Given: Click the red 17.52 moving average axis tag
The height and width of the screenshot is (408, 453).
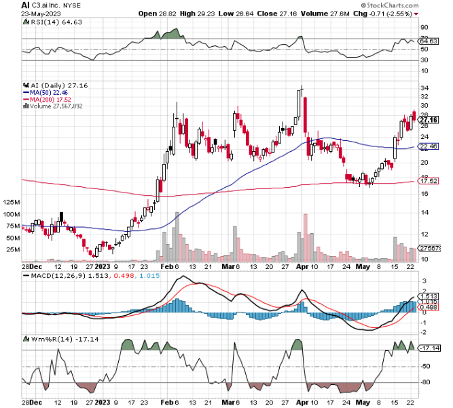Looking at the screenshot, I should (x=429, y=181).
